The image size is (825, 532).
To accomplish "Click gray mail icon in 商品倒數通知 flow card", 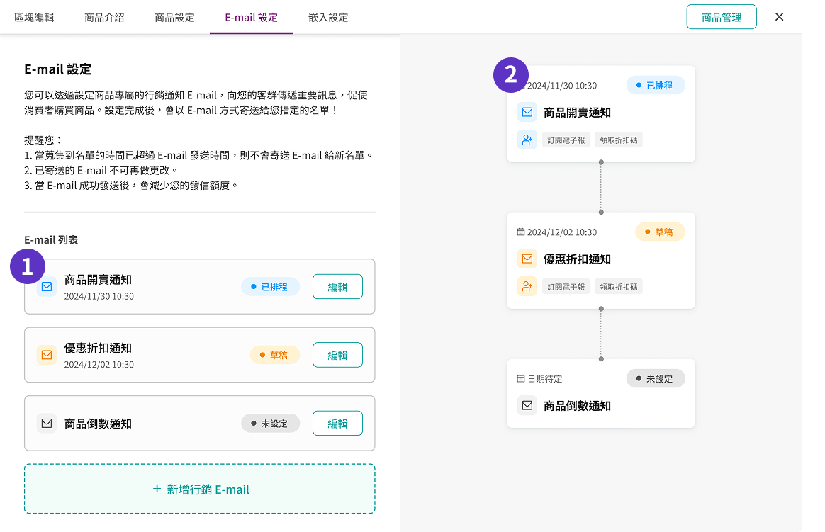I will 527,406.
